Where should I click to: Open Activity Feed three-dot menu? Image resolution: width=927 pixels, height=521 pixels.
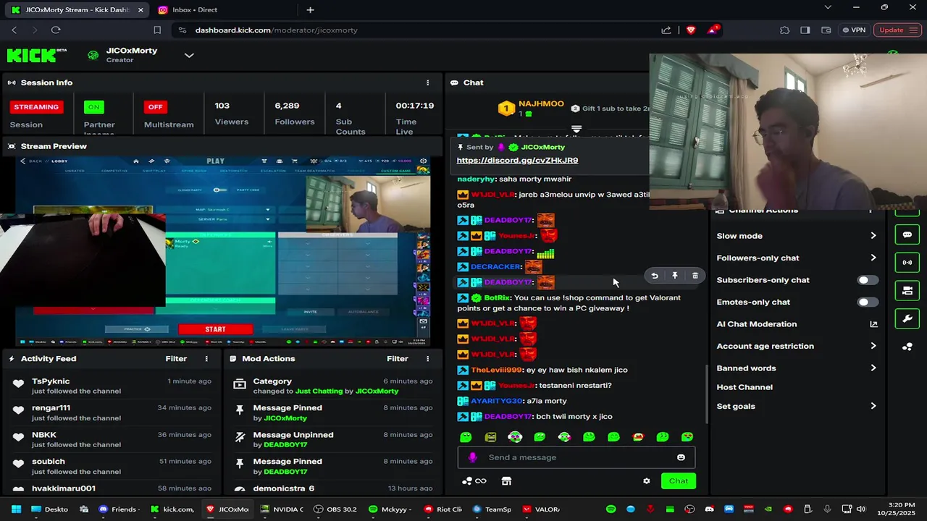[x=206, y=359]
